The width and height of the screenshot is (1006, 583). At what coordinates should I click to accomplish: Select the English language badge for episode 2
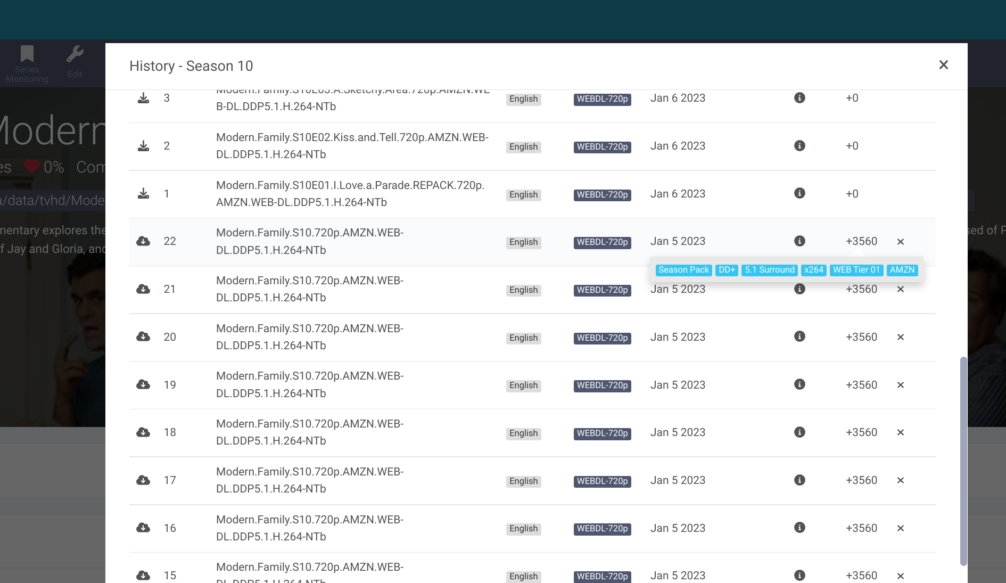(x=523, y=146)
